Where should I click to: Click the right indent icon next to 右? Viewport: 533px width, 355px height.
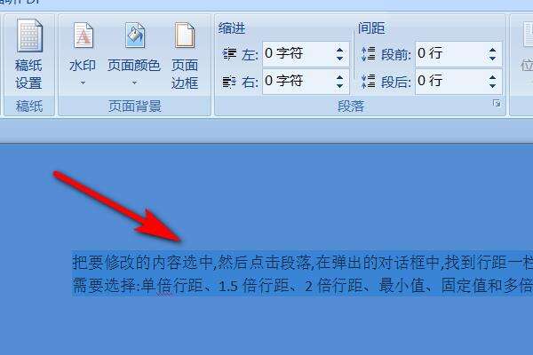[x=229, y=82]
